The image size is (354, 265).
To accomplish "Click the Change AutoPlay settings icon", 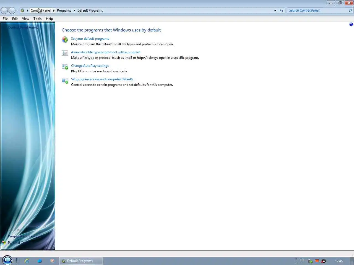I will (x=65, y=67).
